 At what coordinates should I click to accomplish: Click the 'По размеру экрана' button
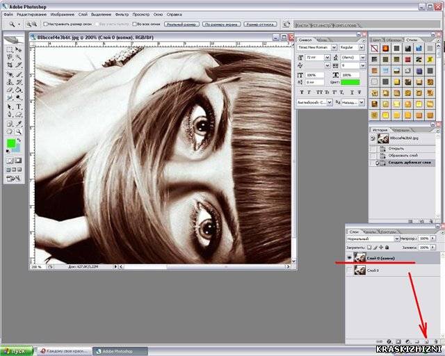click(221, 24)
